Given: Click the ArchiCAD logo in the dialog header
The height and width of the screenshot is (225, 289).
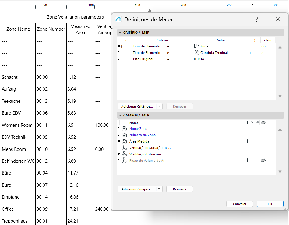Looking at the screenshot, I should pyautogui.click(x=118, y=19).
